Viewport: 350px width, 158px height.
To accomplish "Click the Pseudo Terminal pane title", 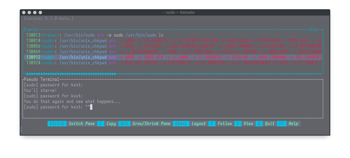I will pyautogui.click(x=42, y=79).
